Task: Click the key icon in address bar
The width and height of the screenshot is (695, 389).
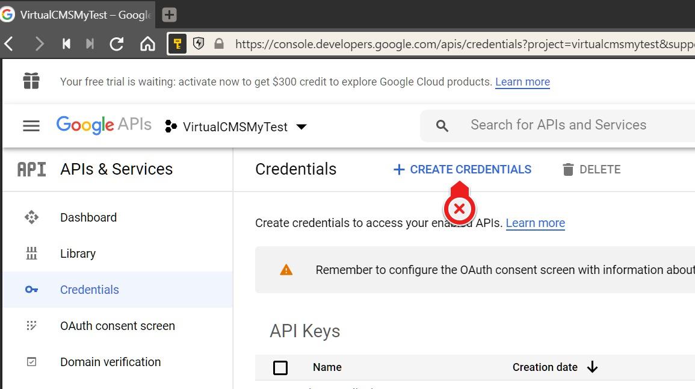Action: [178, 44]
